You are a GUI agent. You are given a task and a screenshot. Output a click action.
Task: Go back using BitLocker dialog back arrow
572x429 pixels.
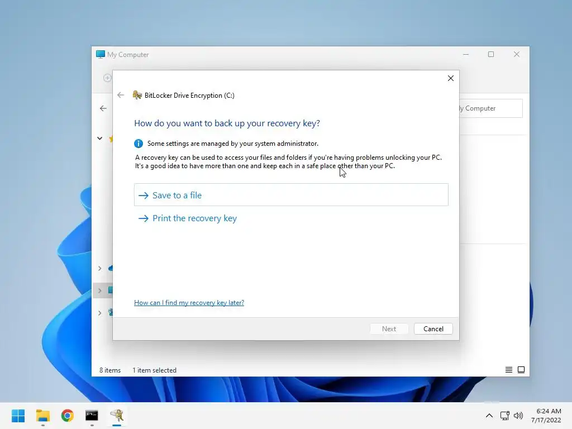(x=121, y=95)
